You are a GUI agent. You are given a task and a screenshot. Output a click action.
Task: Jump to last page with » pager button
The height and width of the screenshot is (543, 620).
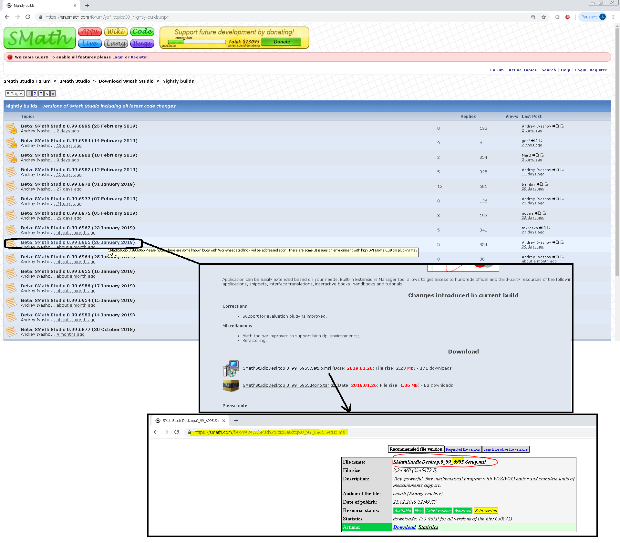tap(53, 94)
